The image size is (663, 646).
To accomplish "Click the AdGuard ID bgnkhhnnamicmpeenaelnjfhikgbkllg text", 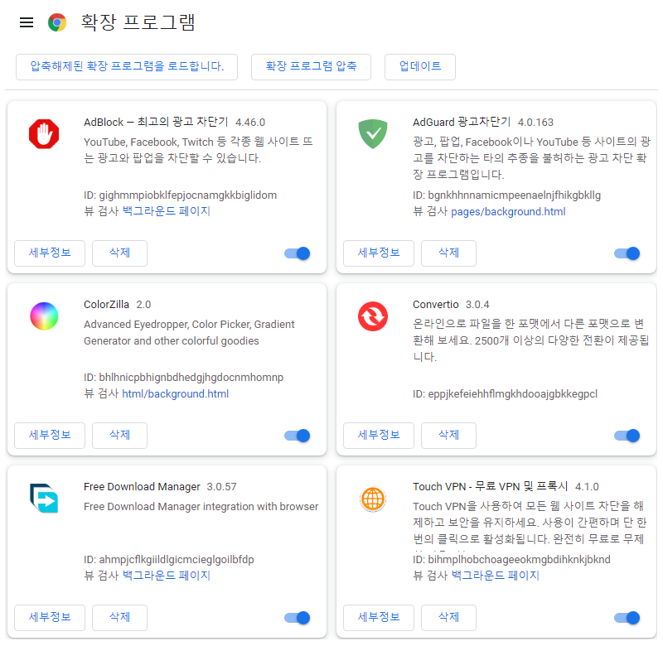I will pos(506,195).
